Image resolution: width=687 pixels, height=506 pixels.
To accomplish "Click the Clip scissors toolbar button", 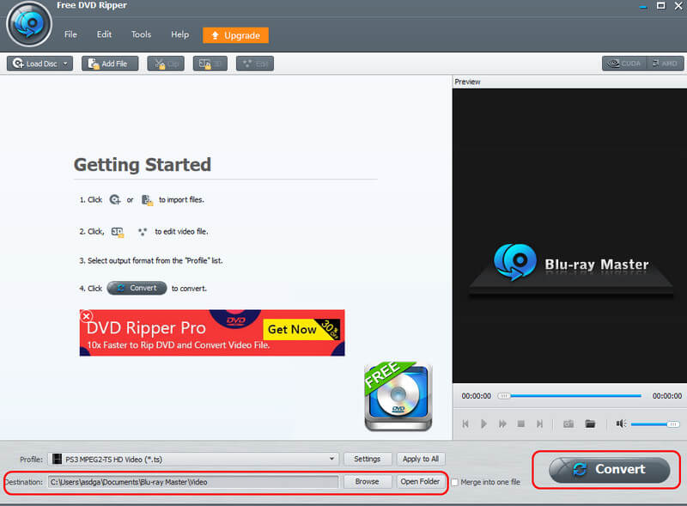I will coord(166,64).
